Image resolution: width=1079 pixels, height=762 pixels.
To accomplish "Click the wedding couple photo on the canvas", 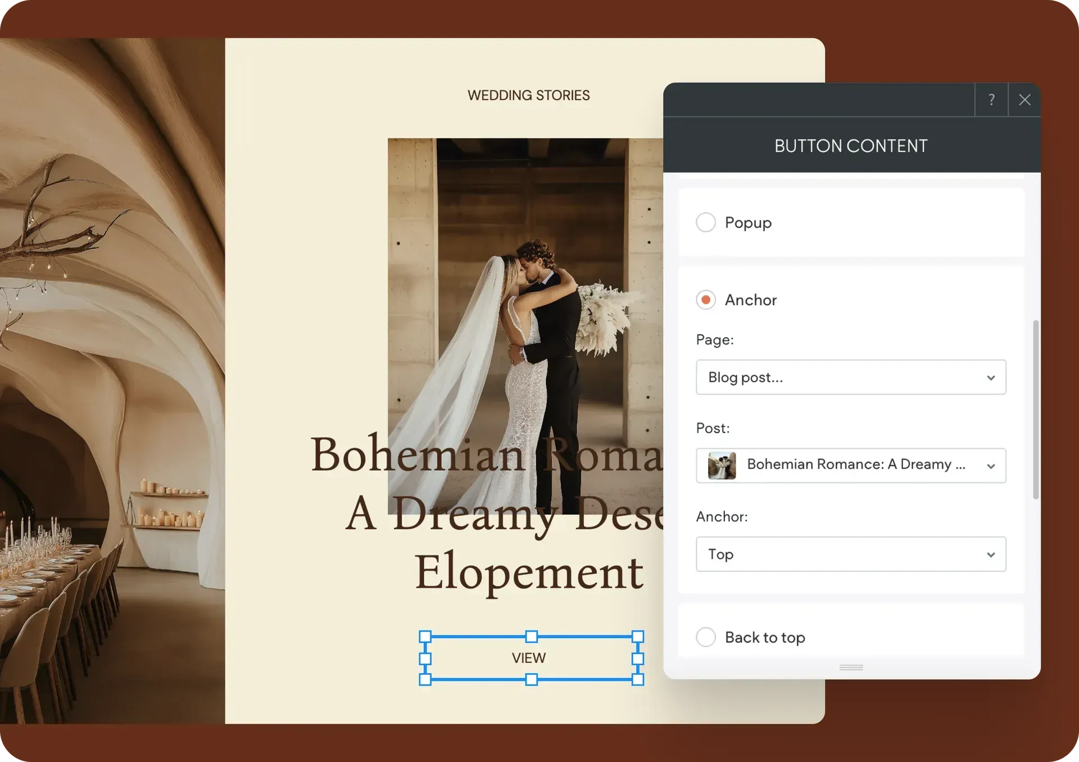I will pyautogui.click(x=525, y=292).
